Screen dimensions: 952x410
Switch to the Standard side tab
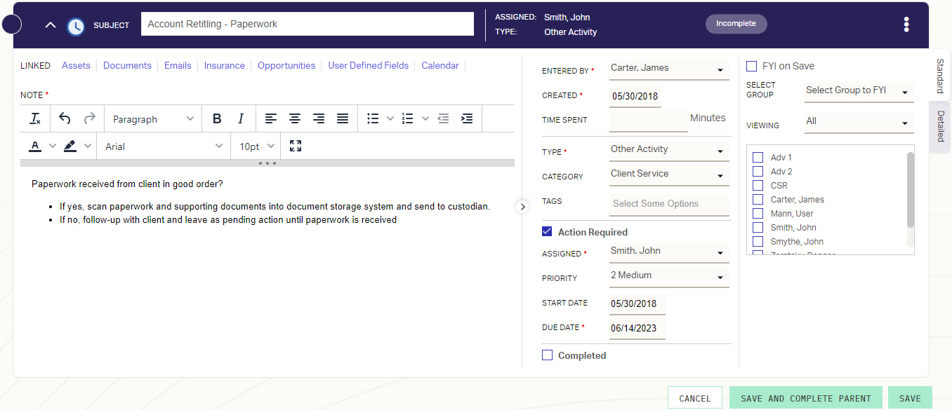tap(939, 76)
